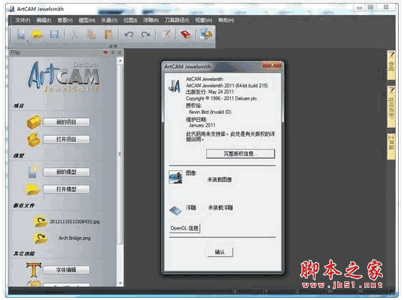Click the 开始 panel scrollbar up arrow

click(120, 61)
